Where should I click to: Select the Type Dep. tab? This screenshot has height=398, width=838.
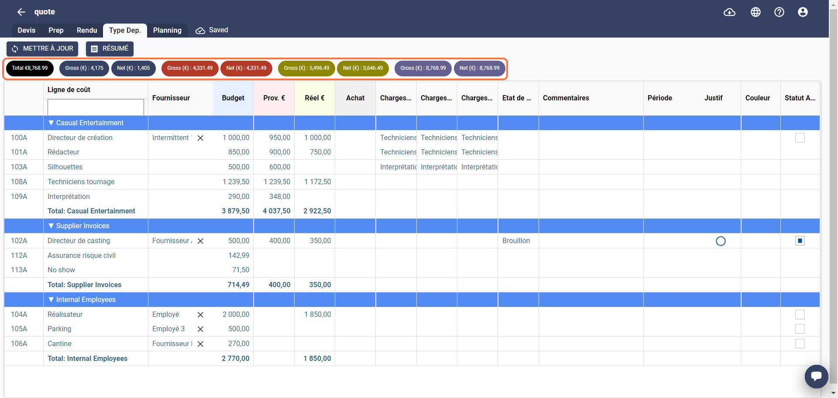pos(125,31)
